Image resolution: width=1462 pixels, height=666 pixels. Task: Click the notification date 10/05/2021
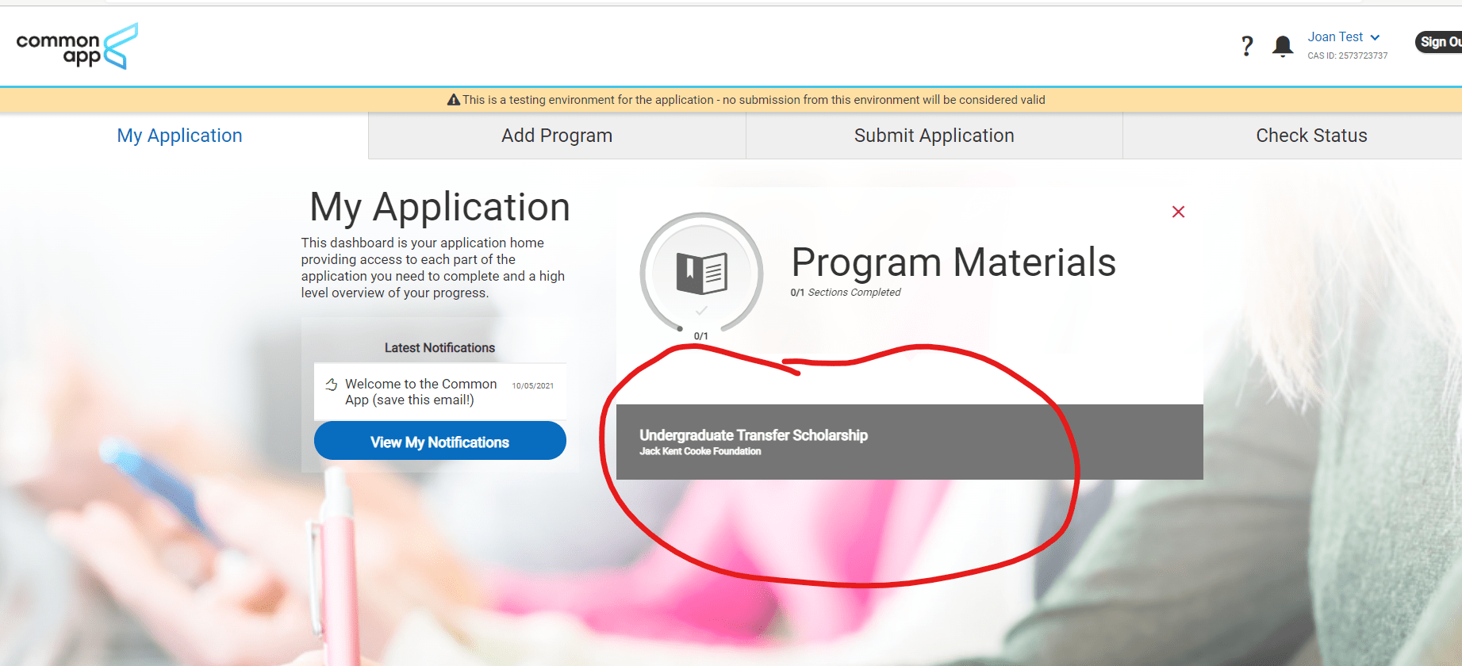533,386
